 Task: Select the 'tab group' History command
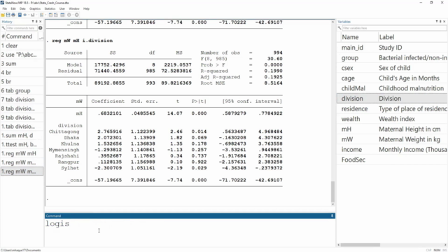tap(22, 90)
